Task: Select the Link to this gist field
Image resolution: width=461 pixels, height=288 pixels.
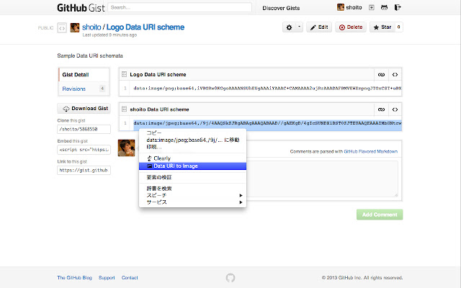Action: pos(84,170)
